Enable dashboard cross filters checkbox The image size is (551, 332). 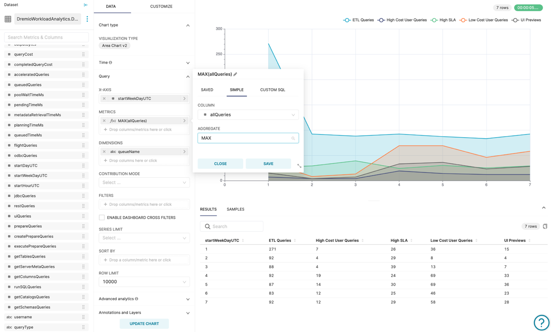[x=102, y=218]
